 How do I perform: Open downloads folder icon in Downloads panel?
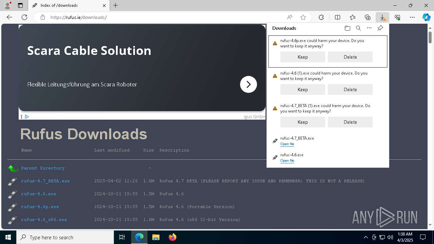347,28
